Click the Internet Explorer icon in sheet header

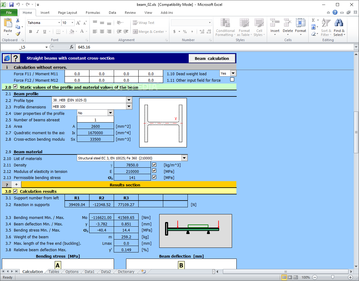[7, 58]
